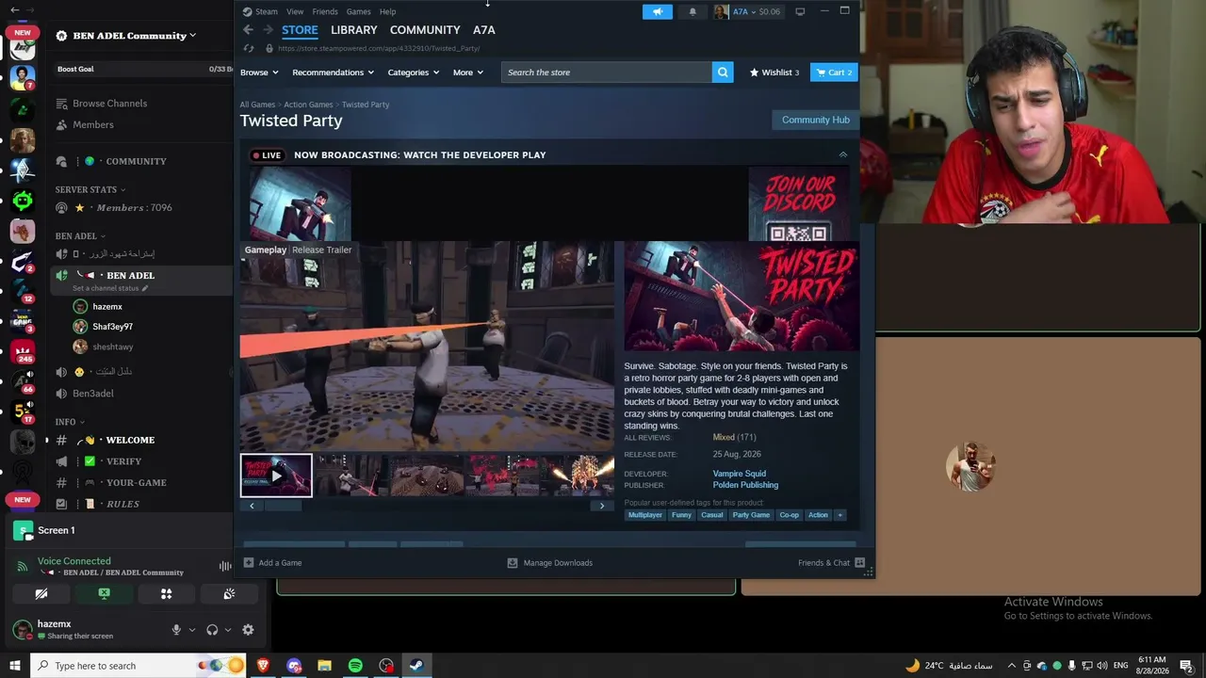This screenshot has height=678, width=1206.
Task: Toggle Discord noise suppression waveform icon
Action: [225, 566]
